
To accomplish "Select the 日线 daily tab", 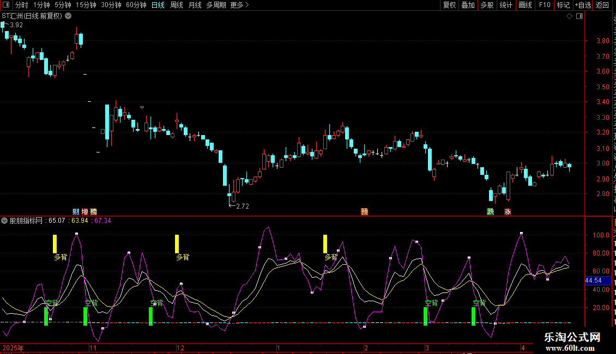I will click(158, 5).
